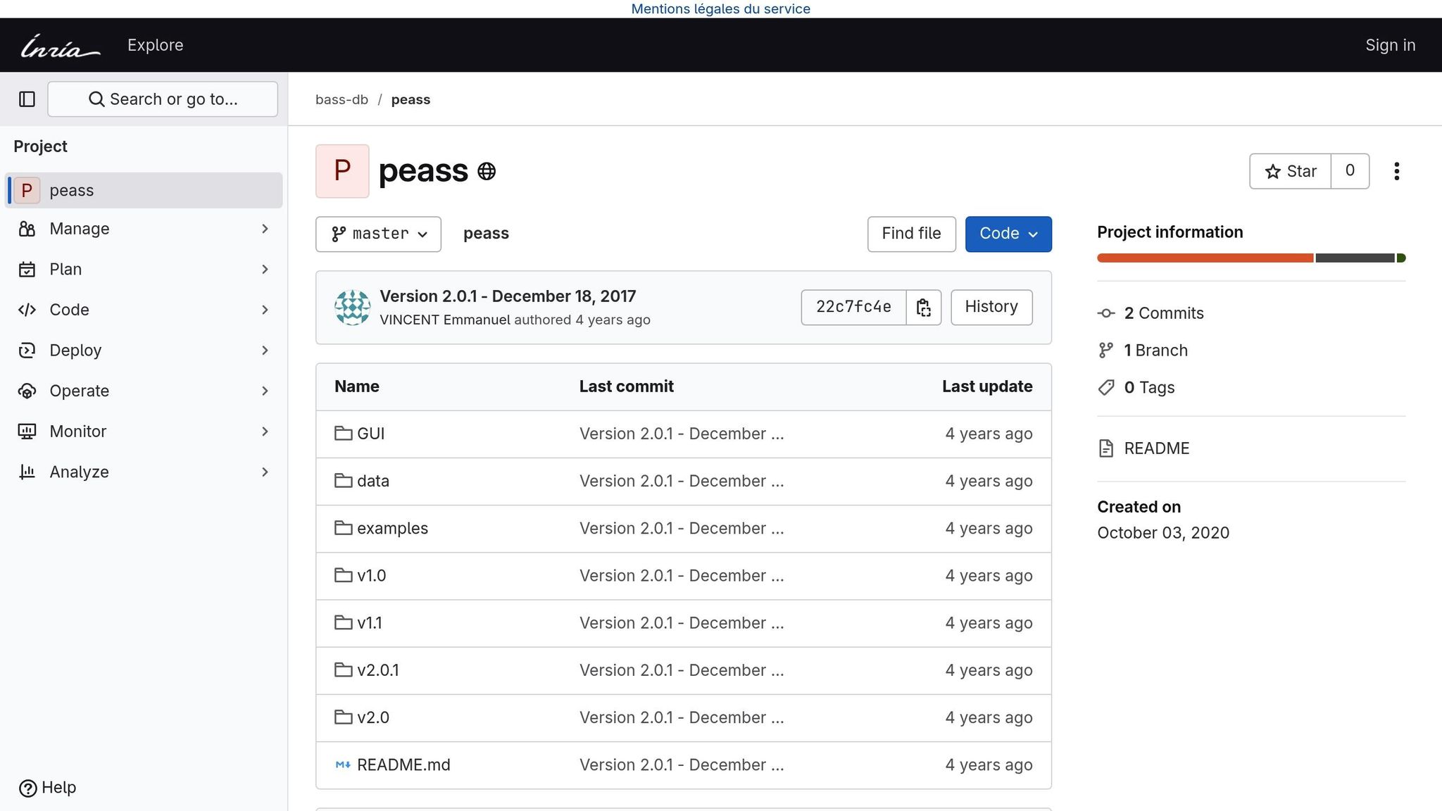Click the Code brackets icon in sidebar
The image size is (1442, 811).
pos(27,310)
